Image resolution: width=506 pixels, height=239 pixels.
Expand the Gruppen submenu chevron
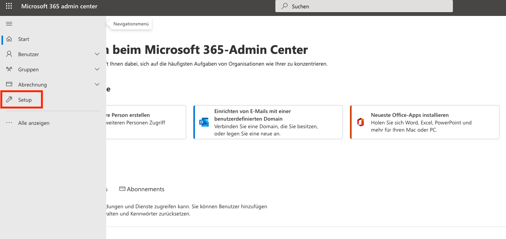coord(97,69)
